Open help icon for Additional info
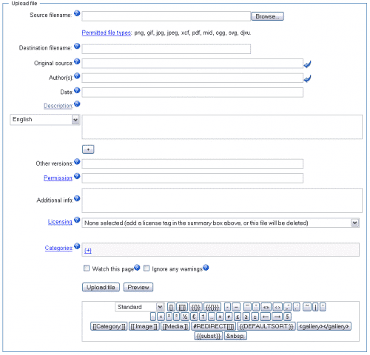The image size is (370, 355). click(x=77, y=198)
